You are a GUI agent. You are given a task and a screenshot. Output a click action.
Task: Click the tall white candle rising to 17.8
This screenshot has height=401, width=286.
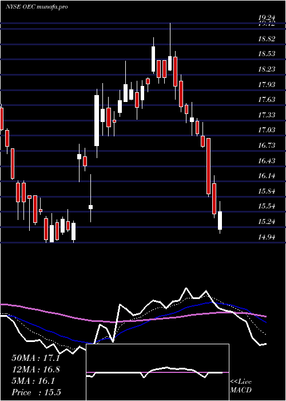97,123
